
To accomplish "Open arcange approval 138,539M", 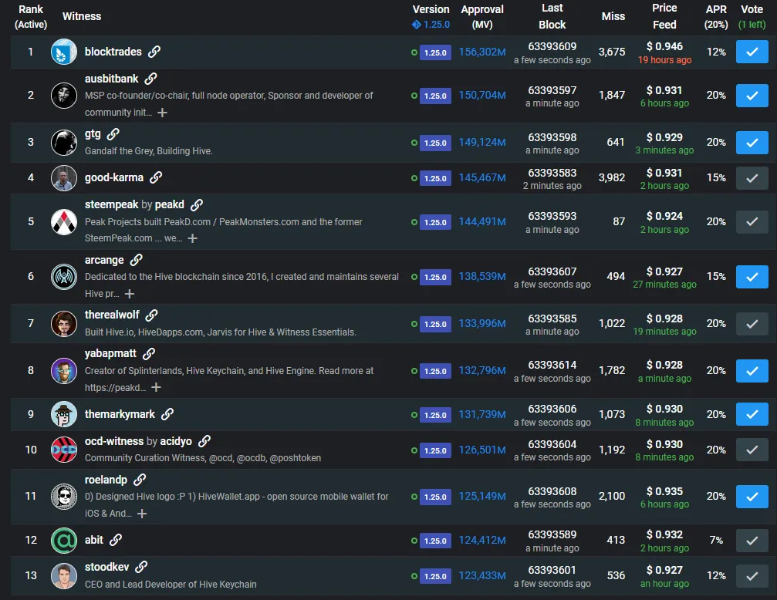I will coord(482,276).
